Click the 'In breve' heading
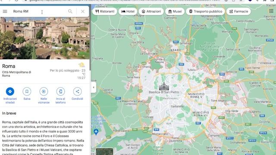This screenshot has height=155, width=276. (x=9, y=113)
